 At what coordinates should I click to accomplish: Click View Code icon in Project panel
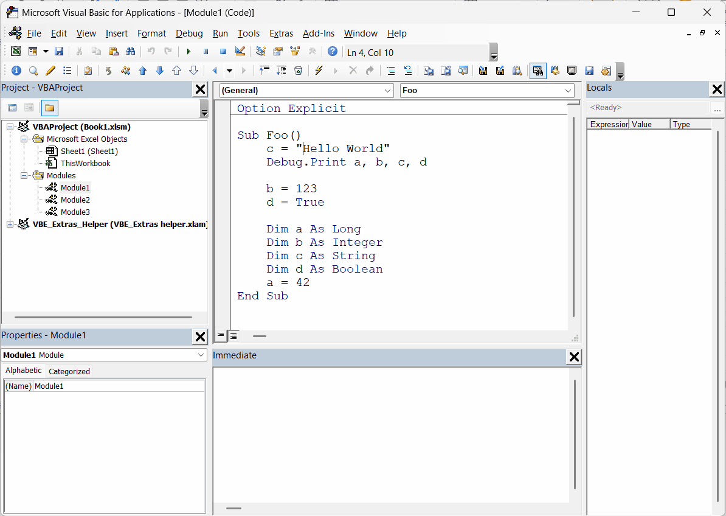click(13, 108)
